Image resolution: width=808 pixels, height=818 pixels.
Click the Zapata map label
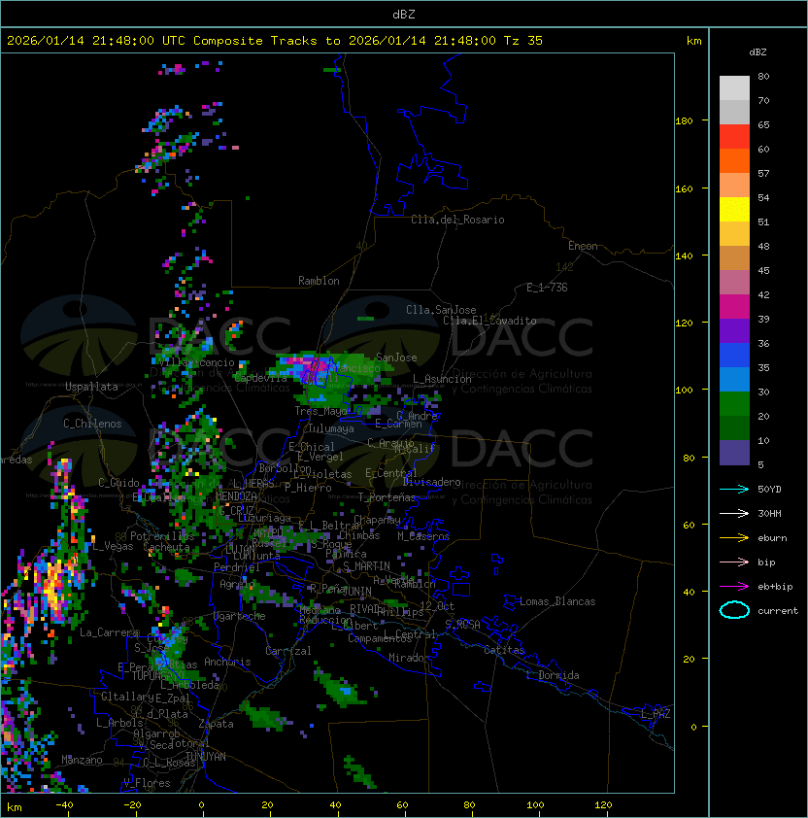pos(216,724)
